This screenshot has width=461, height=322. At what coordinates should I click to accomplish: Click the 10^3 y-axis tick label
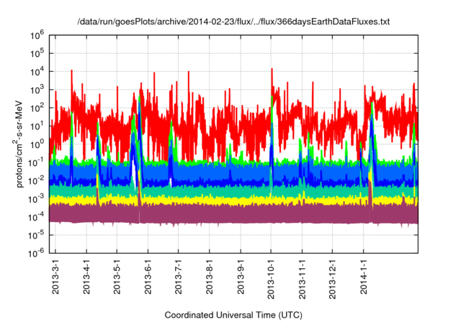click(37, 89)
